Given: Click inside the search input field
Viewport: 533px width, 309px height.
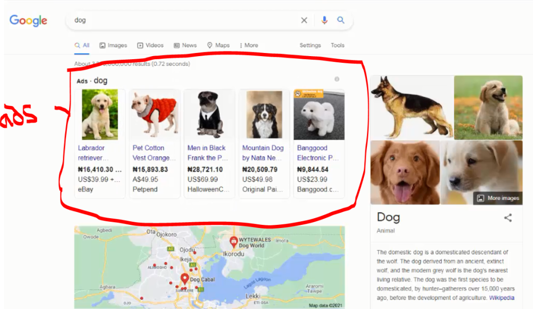Looking at the screenshot, I should 182,20.
